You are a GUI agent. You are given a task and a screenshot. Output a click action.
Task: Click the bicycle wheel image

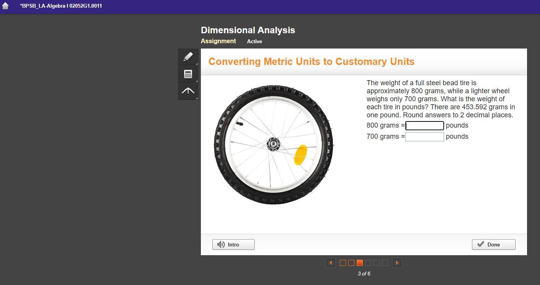(273, 145)
